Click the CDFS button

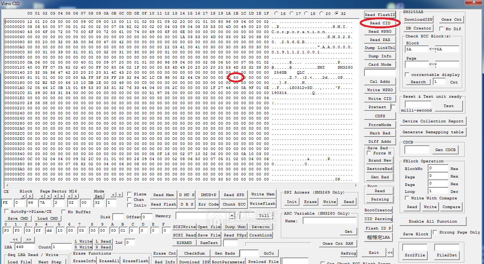click(x=380, y=116)
